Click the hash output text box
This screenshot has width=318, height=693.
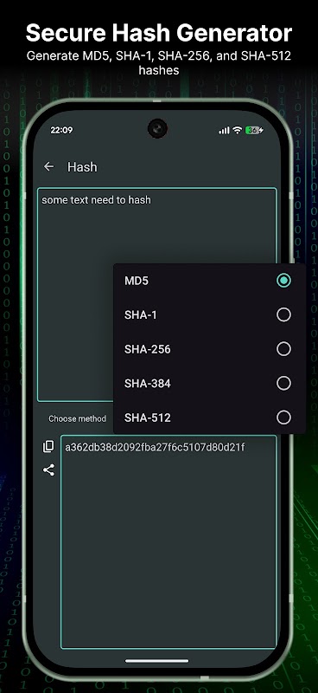(x=169, y=542)
